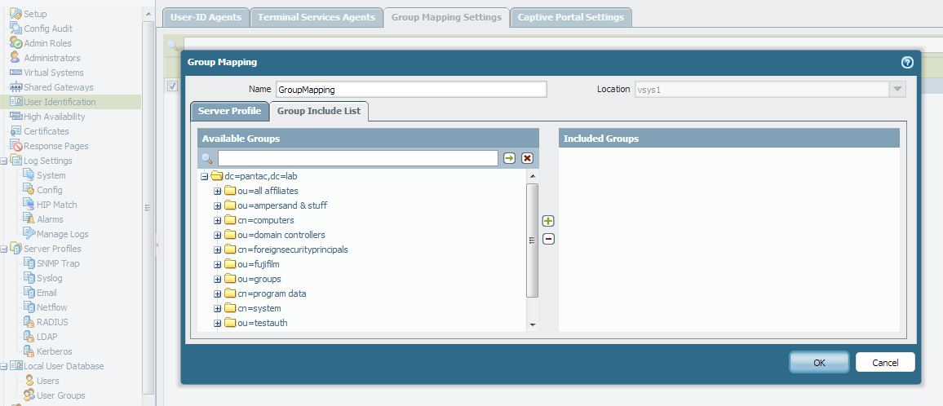The image size is (943, 406).
Task: Click the Users icon under Local User Database
Action: pos(29,381)
